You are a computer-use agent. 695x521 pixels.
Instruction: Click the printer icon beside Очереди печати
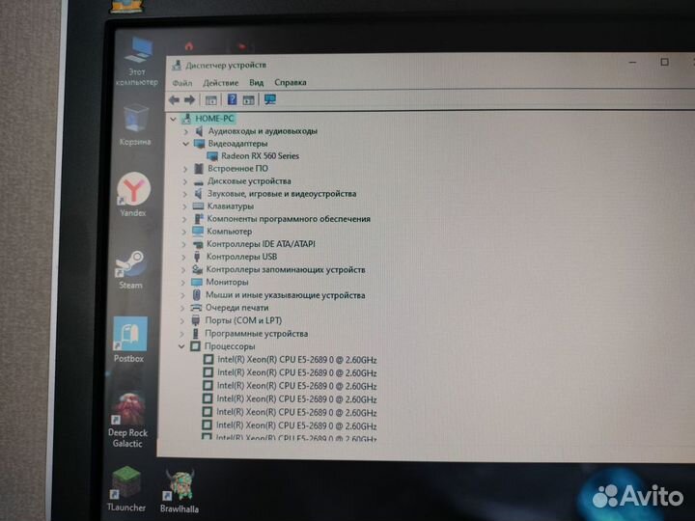pos(196,308)
